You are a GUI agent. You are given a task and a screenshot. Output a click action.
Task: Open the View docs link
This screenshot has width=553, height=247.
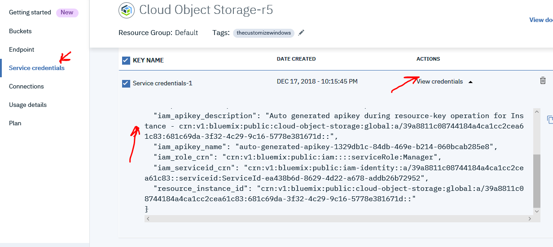pos(541,20)
